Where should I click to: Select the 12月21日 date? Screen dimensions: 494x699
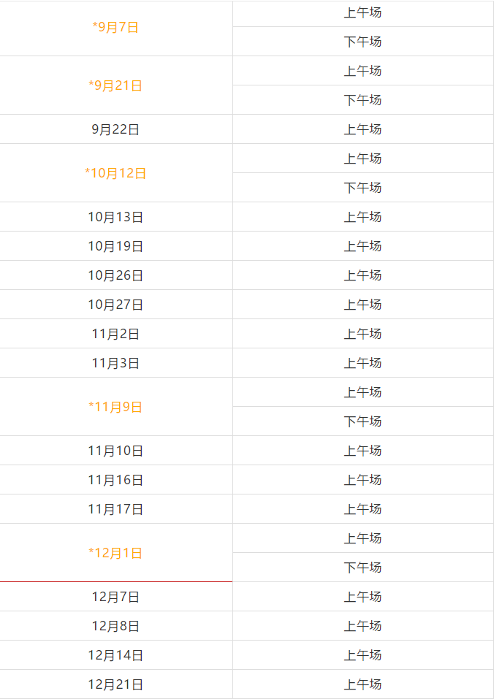pyautogui.click(x=115, y=684)
